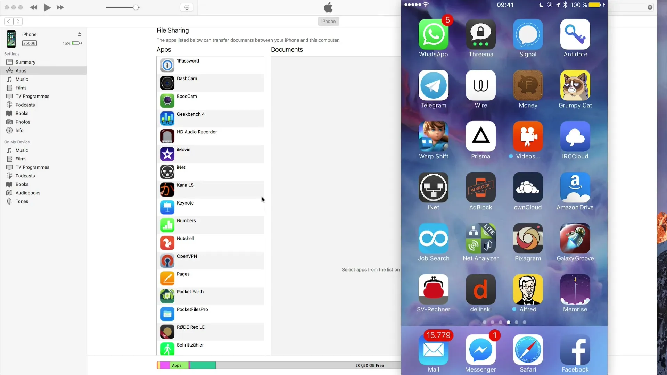Open the Threema app icon

coord(480,34)
